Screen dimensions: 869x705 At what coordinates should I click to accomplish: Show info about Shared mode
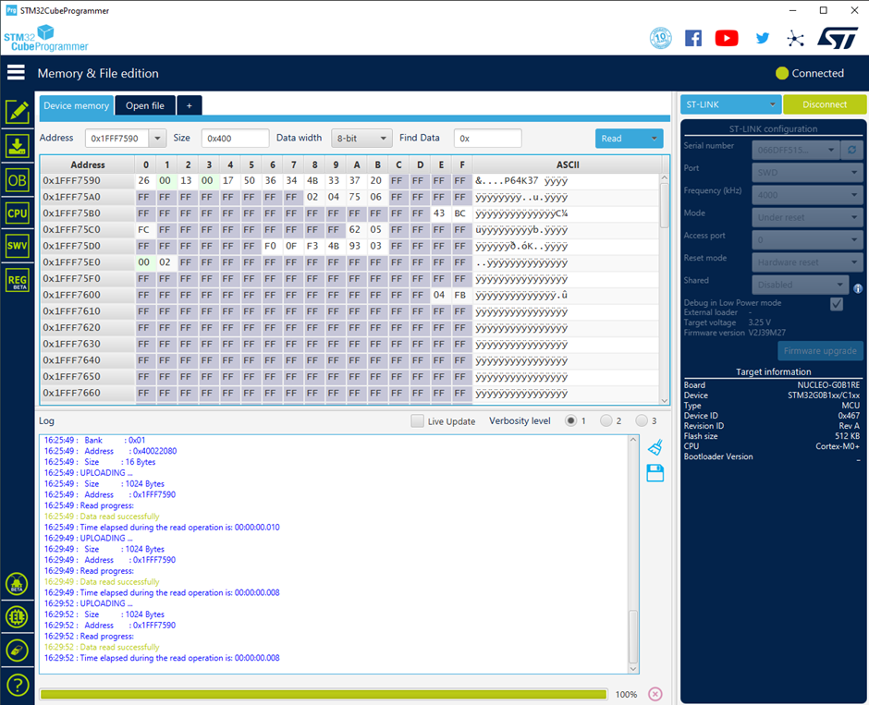[x=858, y=288]
